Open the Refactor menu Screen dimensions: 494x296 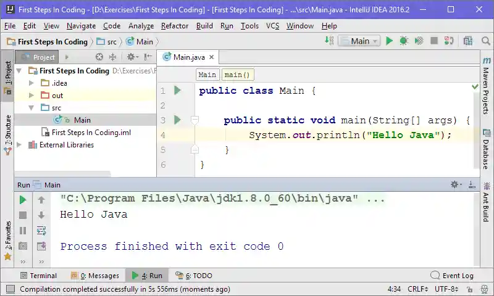point(175,26)
